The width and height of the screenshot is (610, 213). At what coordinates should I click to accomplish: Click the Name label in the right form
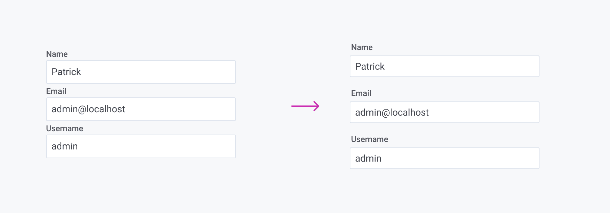point(362,47)
